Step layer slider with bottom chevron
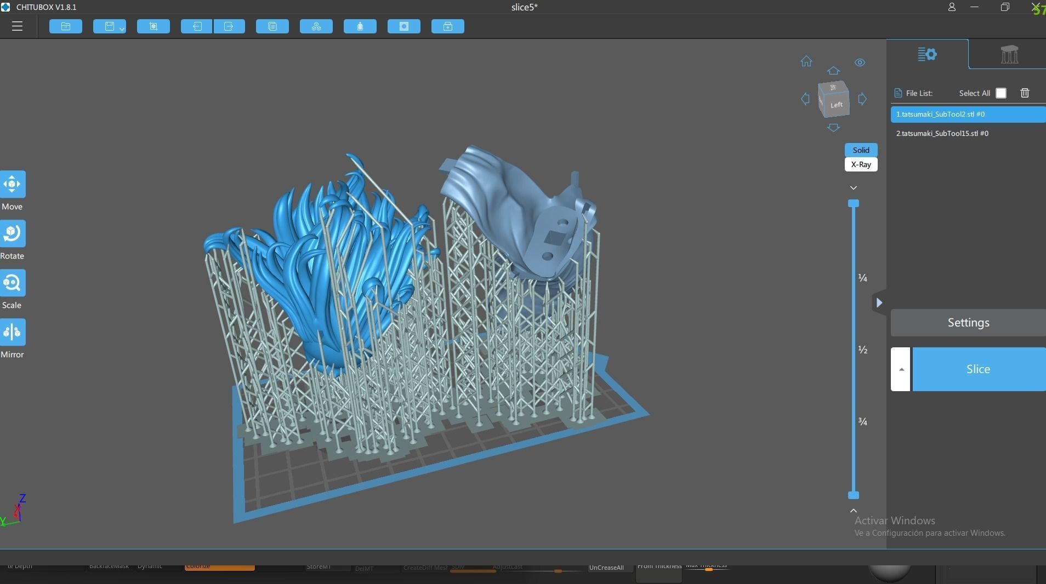The height and width of the screenshot is (584, 1046). coord(854,511)
